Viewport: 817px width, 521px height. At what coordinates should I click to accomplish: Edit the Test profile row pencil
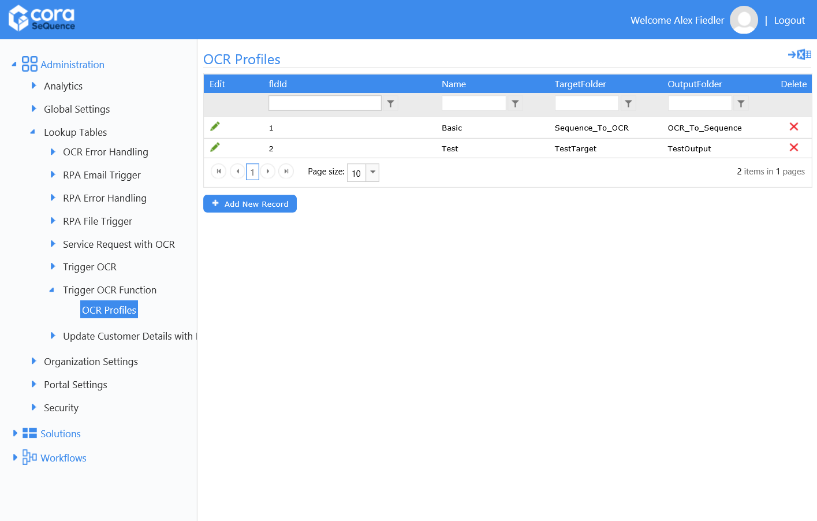point(215,147)
